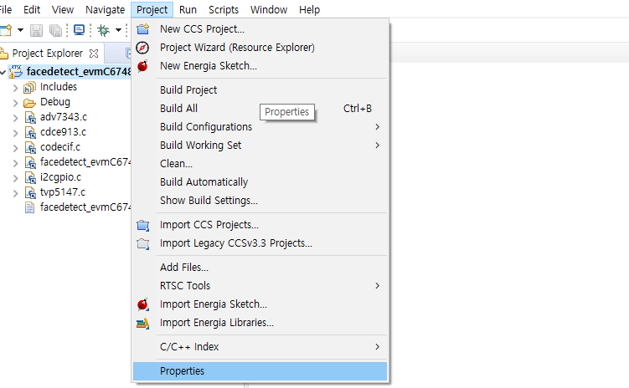Click the Includes folder icon
Screen dimensions: 629x388
pyautogui.click(x=29, y=87)
